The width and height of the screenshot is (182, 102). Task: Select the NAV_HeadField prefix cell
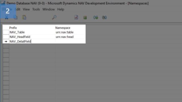32,37
